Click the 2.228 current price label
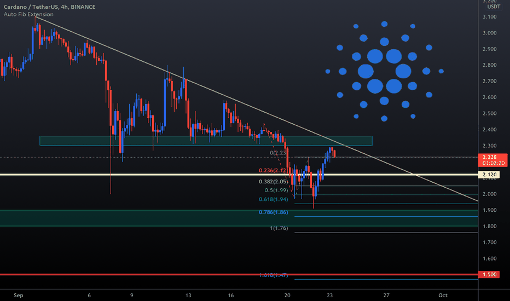The width and height of the screenshot is (510, 301). coord(492,160)
